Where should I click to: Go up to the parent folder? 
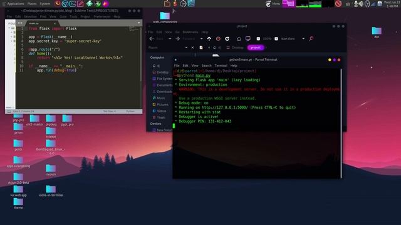[x=209, y=39]
